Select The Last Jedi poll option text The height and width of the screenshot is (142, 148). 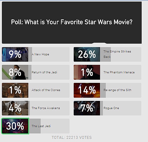point(41,126)
